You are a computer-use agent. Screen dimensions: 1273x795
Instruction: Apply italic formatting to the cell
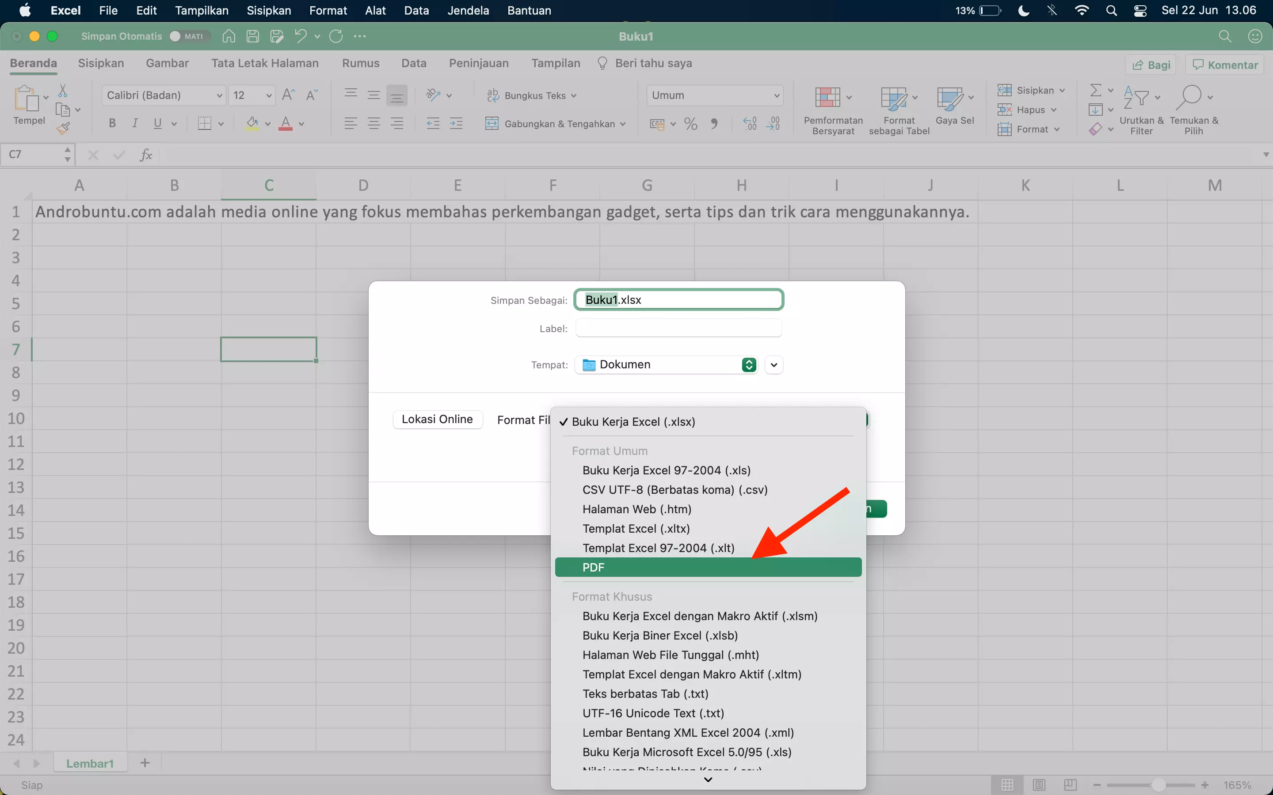(135, 123)
